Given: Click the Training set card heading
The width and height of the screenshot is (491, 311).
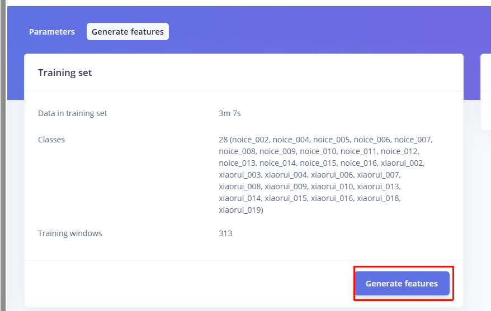Looking at the screenshot, I should 65,73.
